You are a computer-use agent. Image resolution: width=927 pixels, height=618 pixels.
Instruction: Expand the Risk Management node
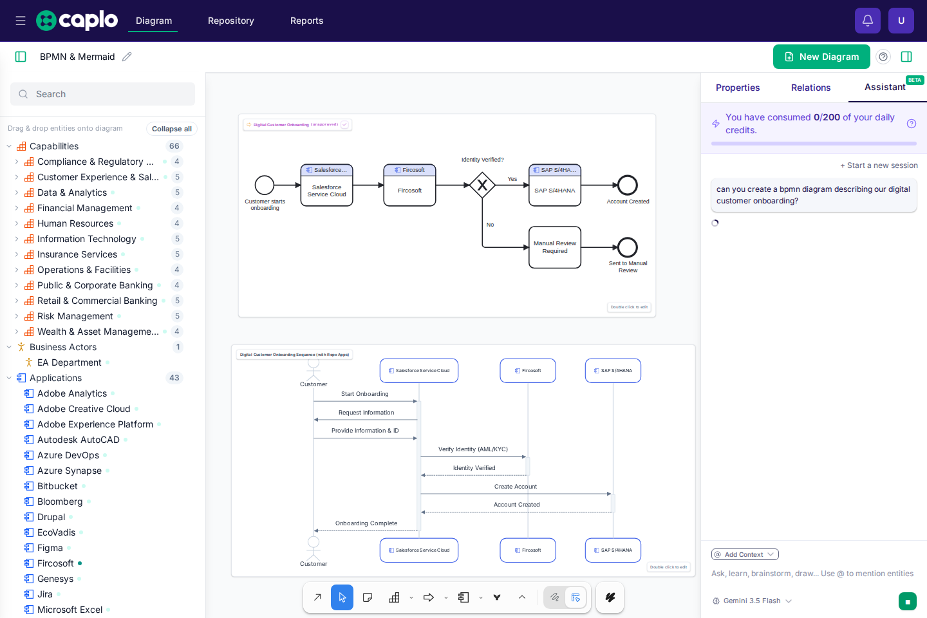click(17, 316)
